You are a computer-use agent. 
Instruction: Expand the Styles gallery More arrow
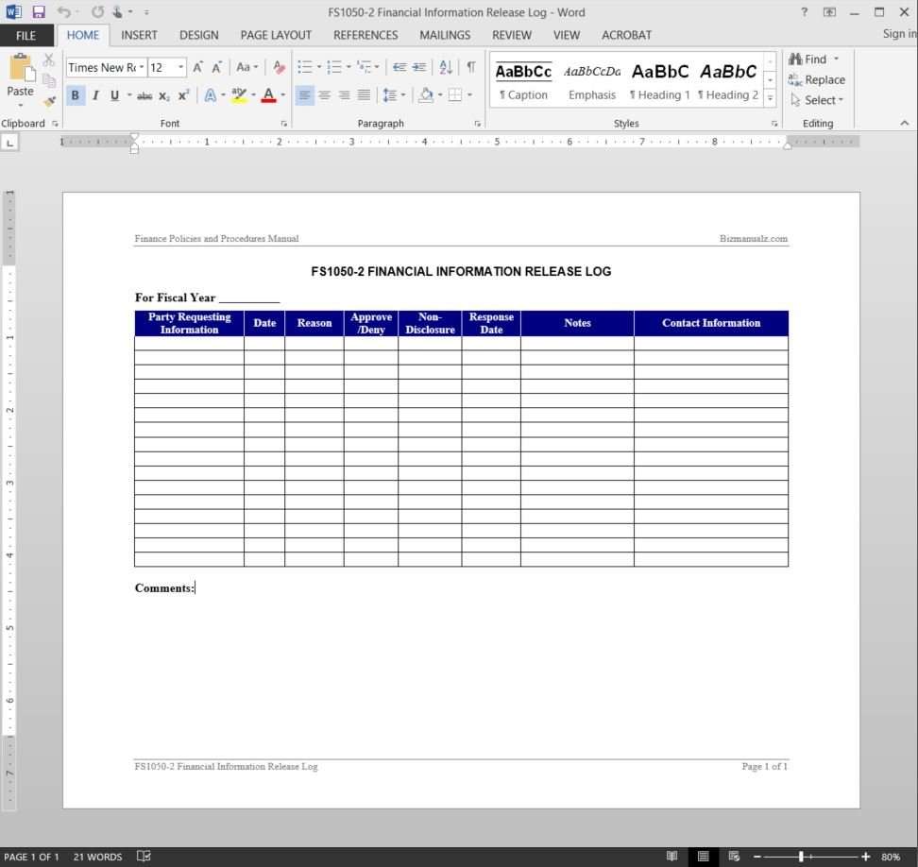click(771, 98)
